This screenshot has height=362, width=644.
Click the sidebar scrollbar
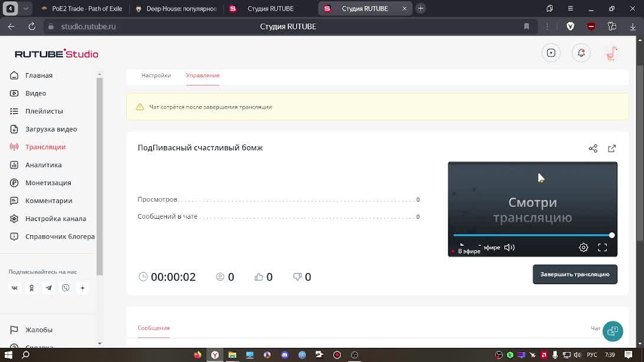[x=100, y=176]
